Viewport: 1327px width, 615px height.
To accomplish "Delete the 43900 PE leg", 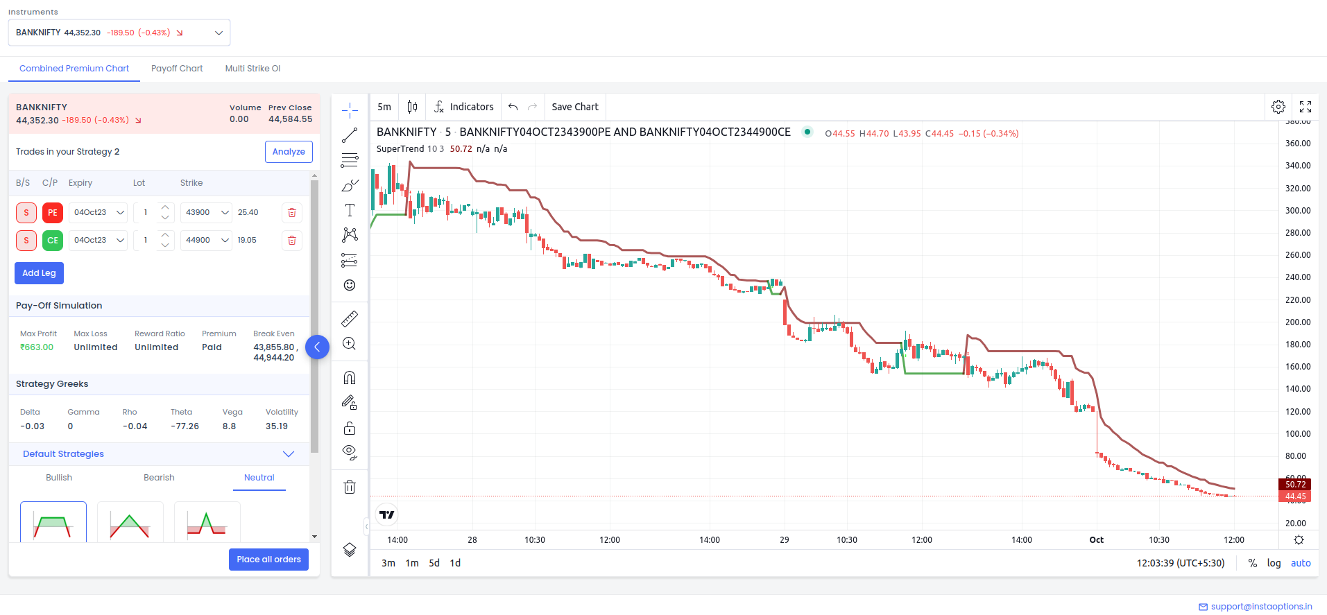I will pos(292,213).
